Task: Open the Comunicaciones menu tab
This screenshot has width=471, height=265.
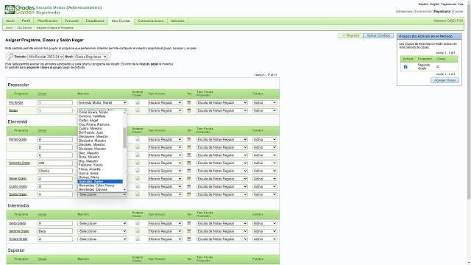Action: click(x=150, y=21)
